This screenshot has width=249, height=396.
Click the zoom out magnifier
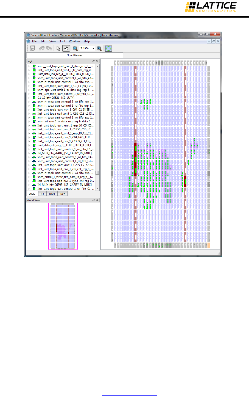[x=75, y=48]
